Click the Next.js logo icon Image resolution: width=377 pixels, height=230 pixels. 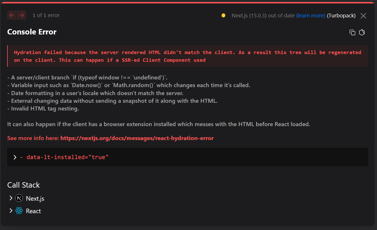[x=19, y=198]
